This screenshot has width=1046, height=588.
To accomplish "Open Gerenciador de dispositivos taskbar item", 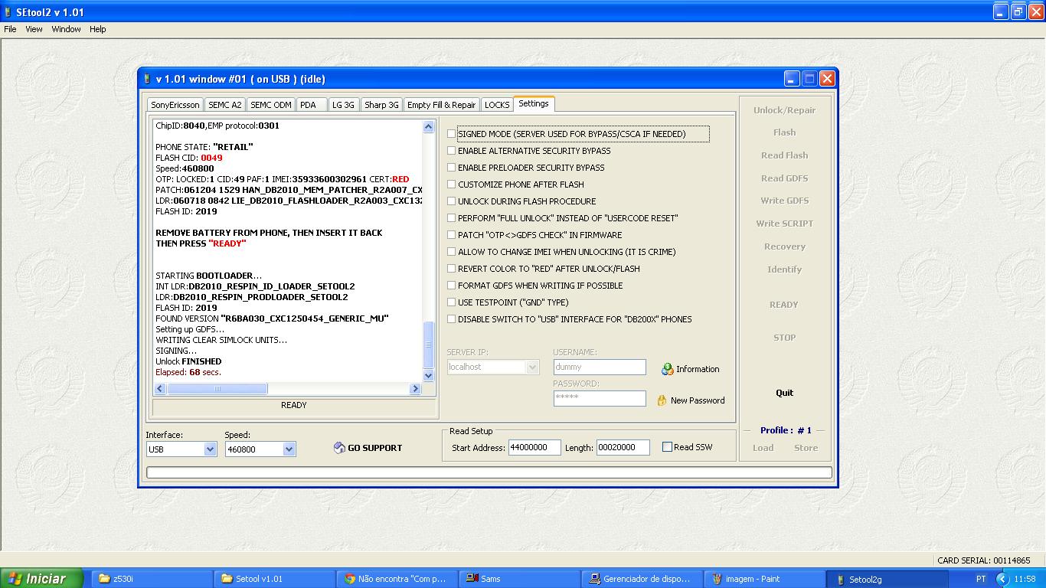I will pyautogui.click(x=643, y=579).
